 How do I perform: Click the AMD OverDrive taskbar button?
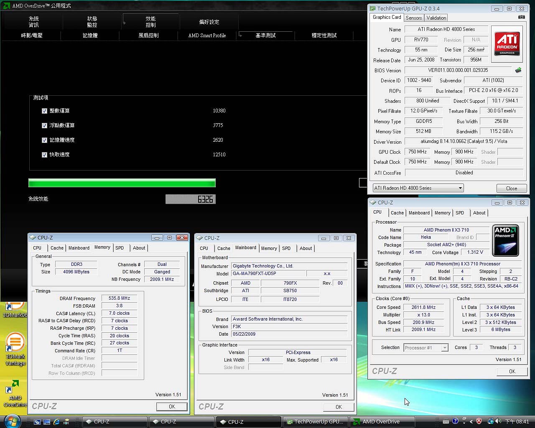382,422
